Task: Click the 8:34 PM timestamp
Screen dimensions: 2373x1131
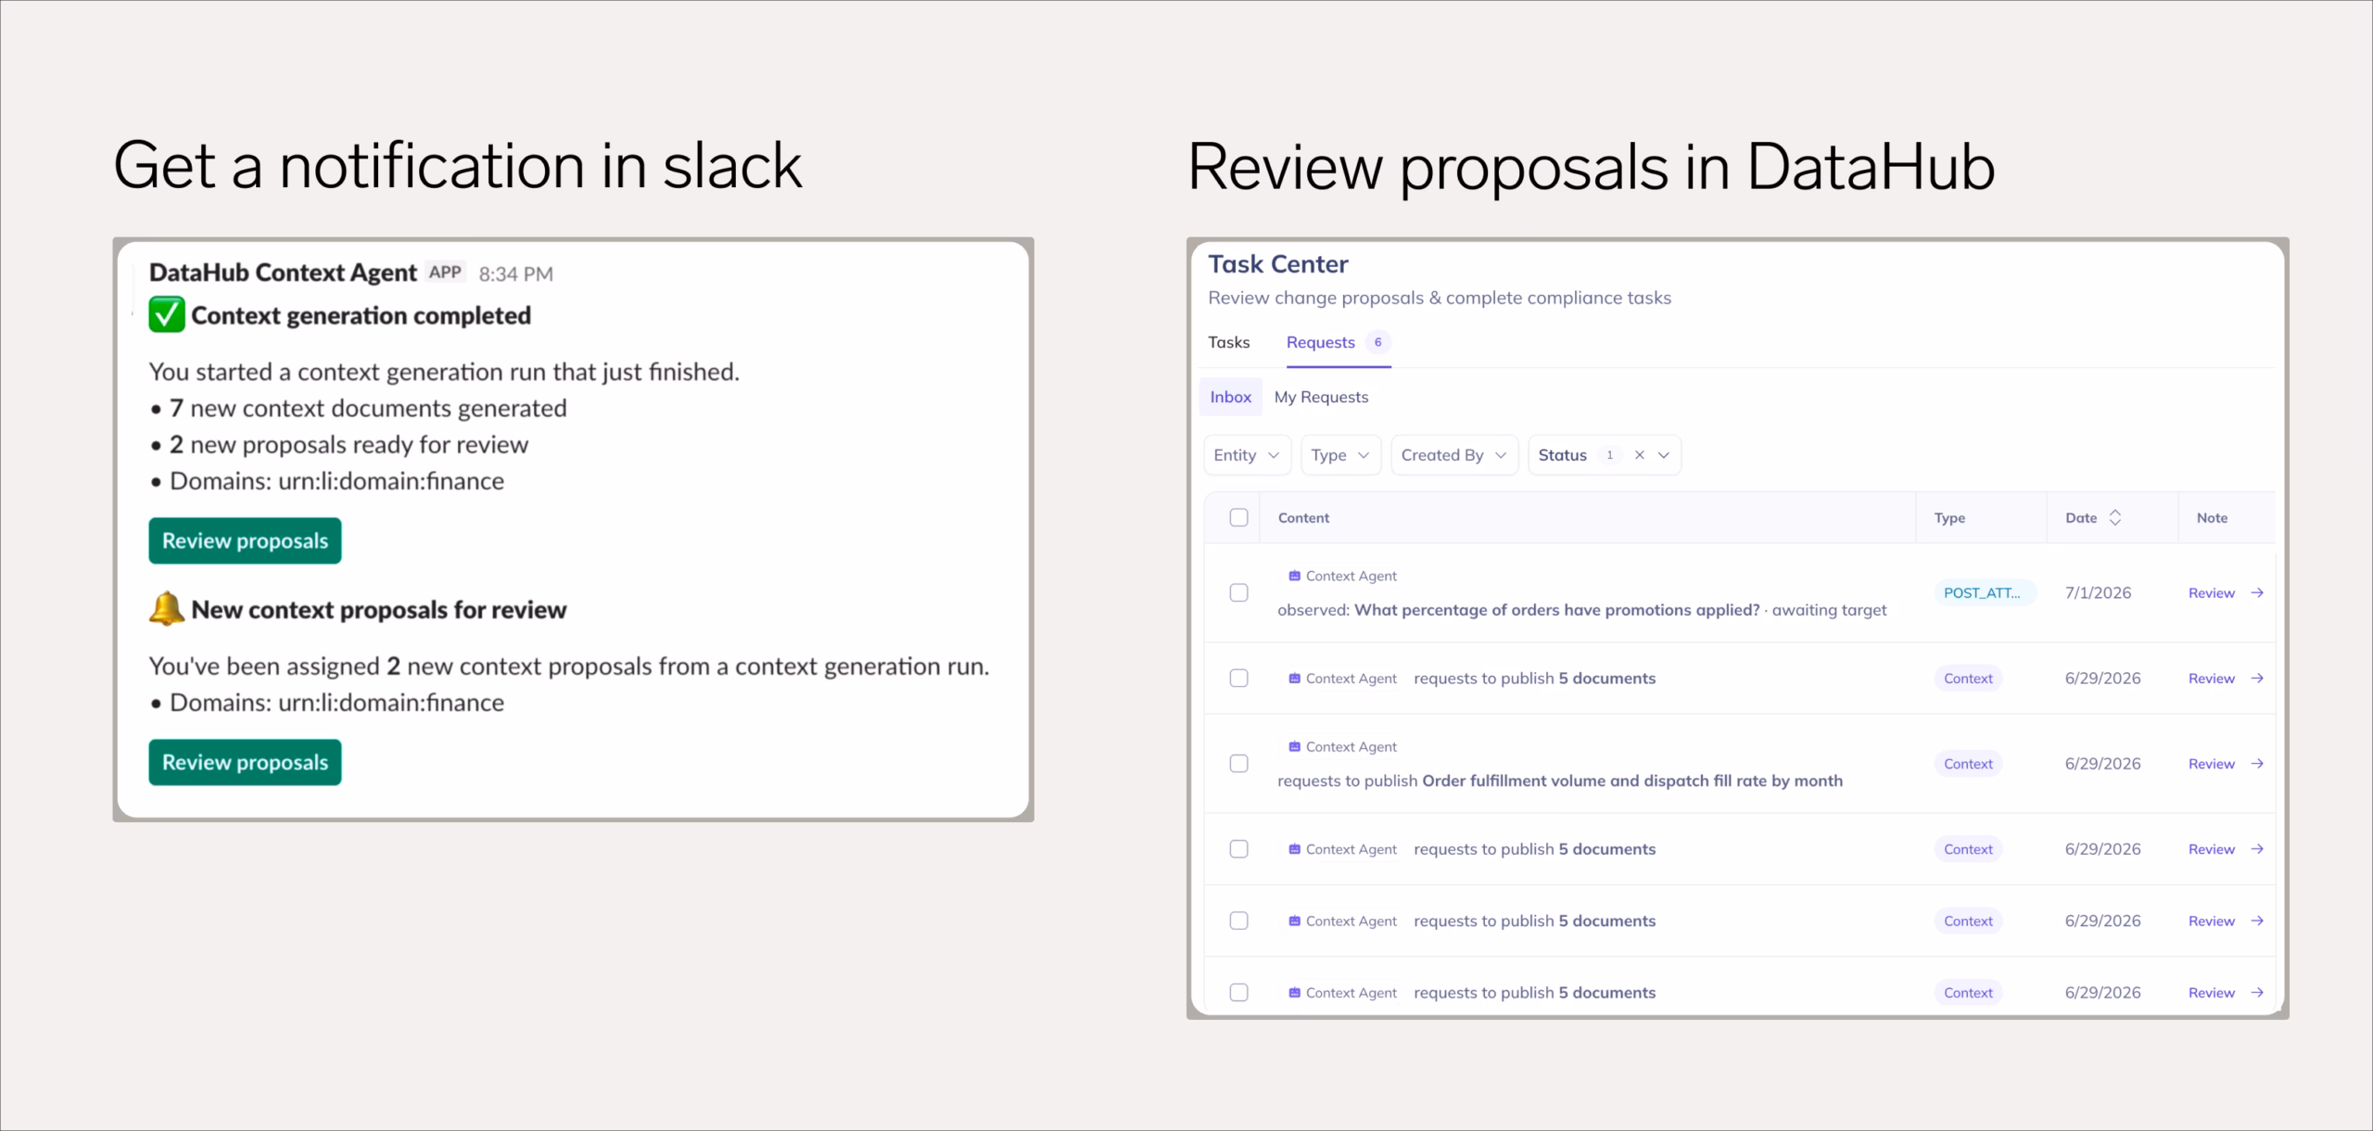Action: coord(516,274)
